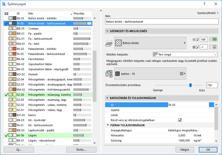Click the cut fill foreground pen icon
This screenshot has height=155, width=222.
point(196,39)
